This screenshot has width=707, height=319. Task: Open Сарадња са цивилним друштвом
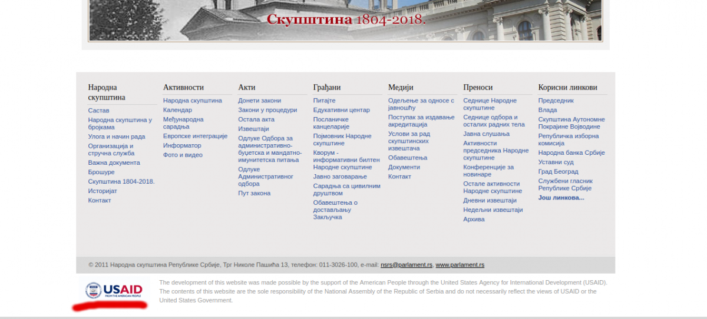[x=346, y=190]
